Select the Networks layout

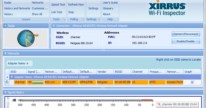[38, 3]
